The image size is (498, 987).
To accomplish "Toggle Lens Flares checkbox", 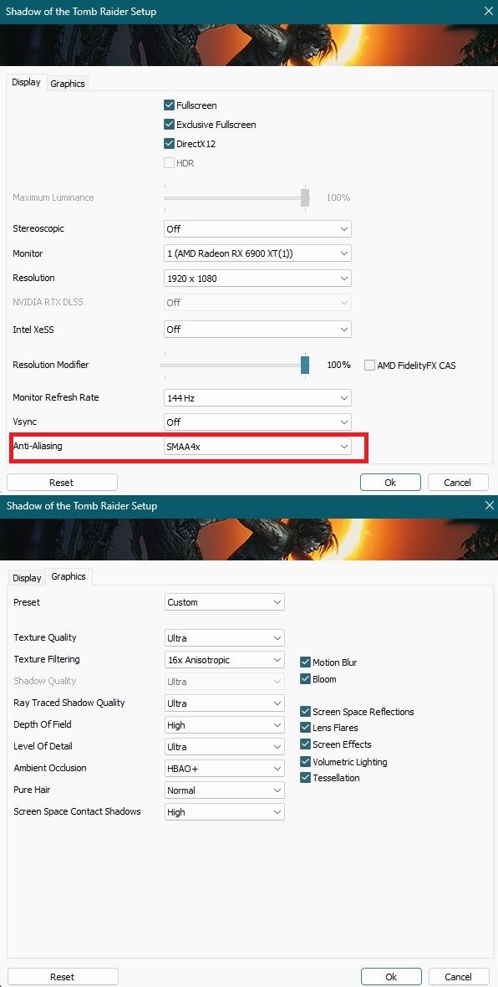I will coord(306,728).
